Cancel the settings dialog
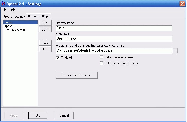This screenshot has height=122, width=187. (64, 115)
